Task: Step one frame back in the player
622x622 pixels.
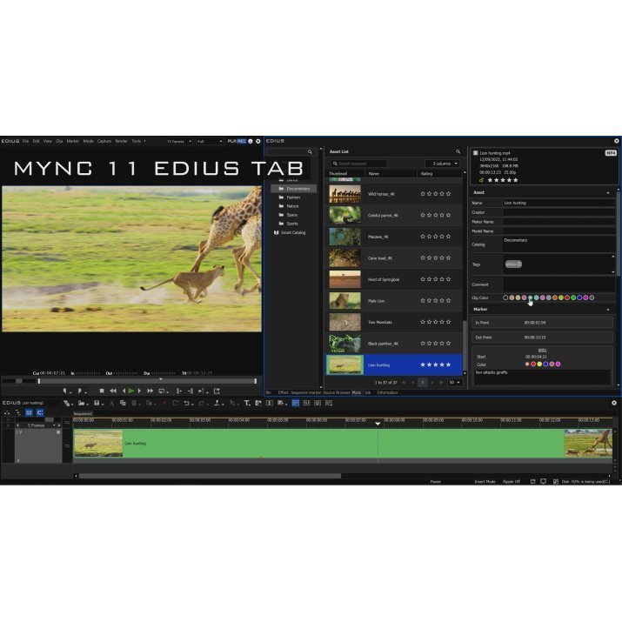Action: click(124, 391)
